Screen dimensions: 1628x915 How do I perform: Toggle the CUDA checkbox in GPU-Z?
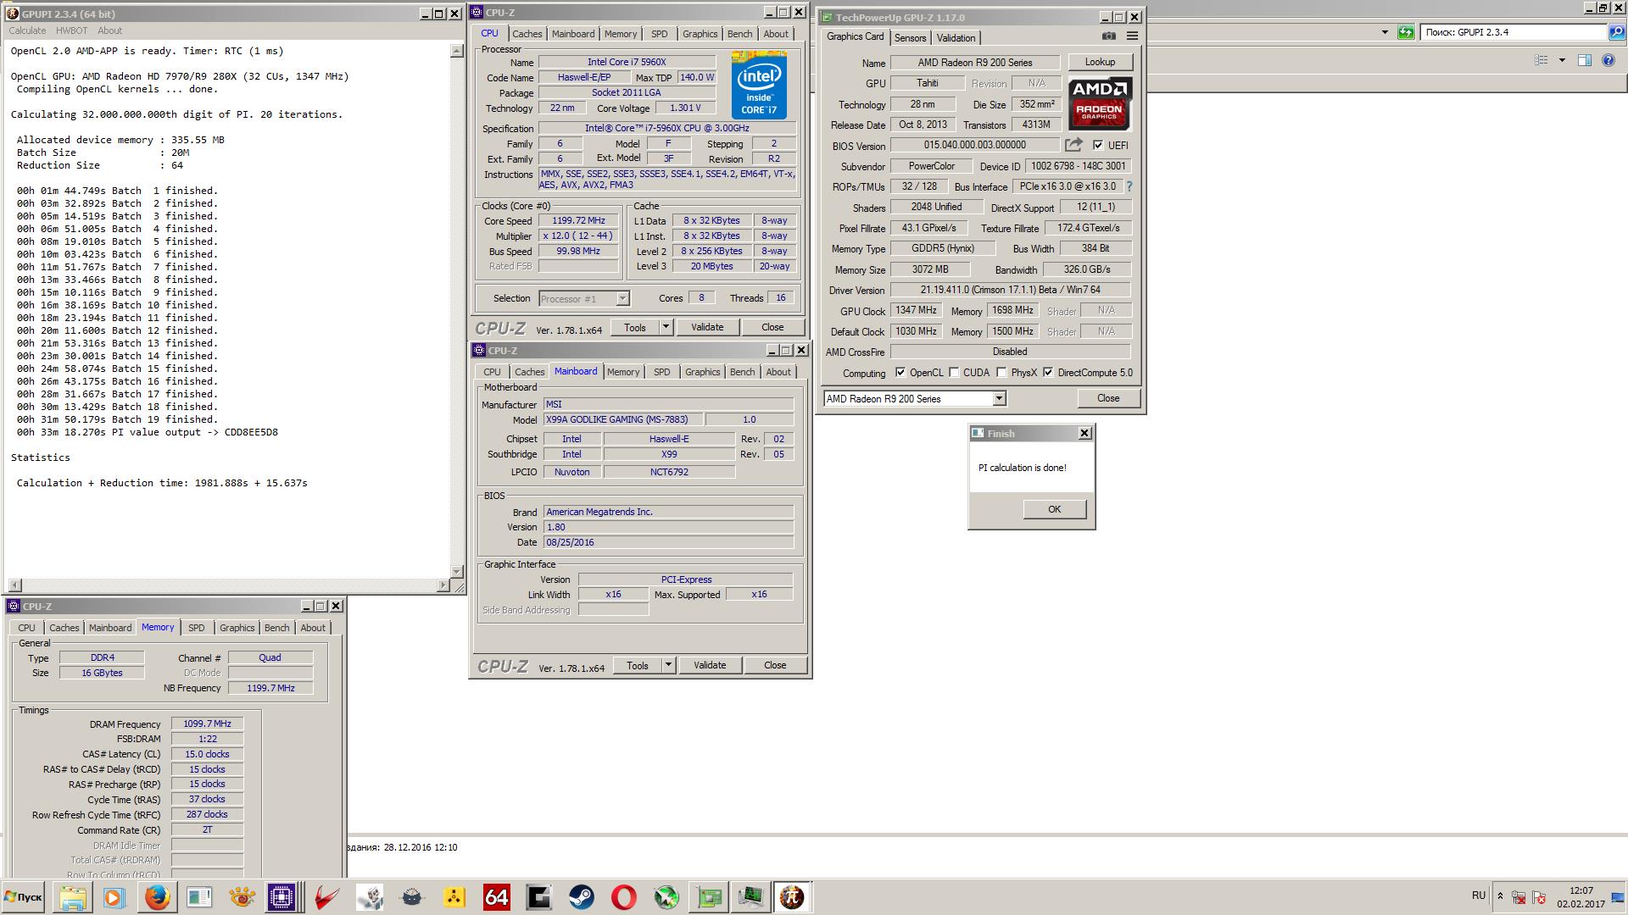click(954, 373)
